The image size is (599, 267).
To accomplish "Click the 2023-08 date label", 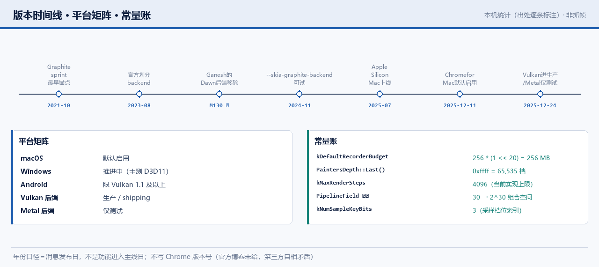I will click(x=139, y=105).
